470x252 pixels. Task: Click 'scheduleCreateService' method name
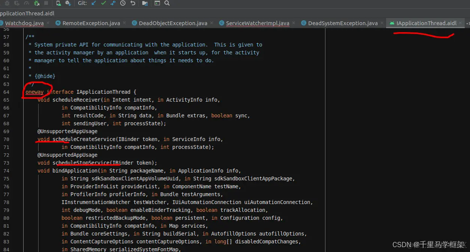[84, 139]
